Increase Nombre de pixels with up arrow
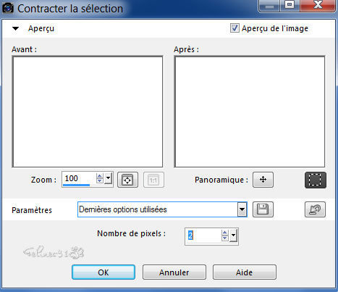 point(225,233)
